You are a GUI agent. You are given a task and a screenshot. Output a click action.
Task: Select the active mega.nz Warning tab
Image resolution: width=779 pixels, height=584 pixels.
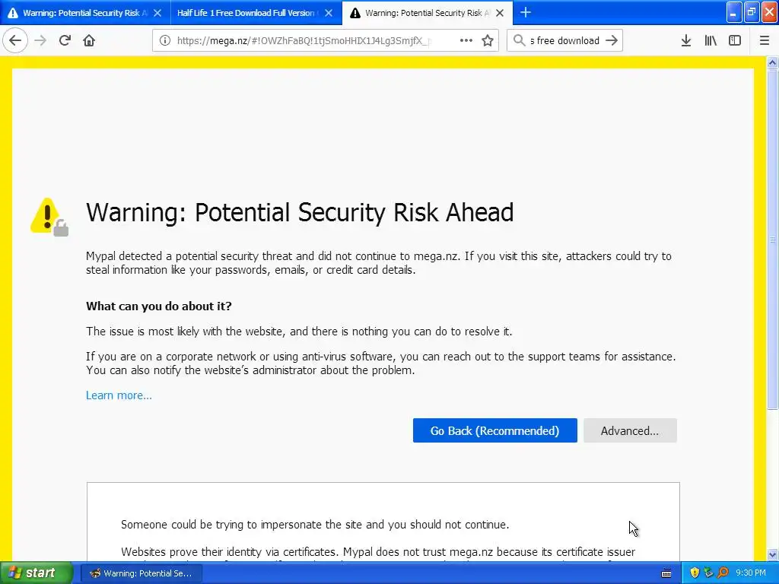tap(428, 13)
